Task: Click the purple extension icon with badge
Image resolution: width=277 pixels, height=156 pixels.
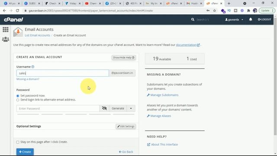Action: (x=223, y=11)
